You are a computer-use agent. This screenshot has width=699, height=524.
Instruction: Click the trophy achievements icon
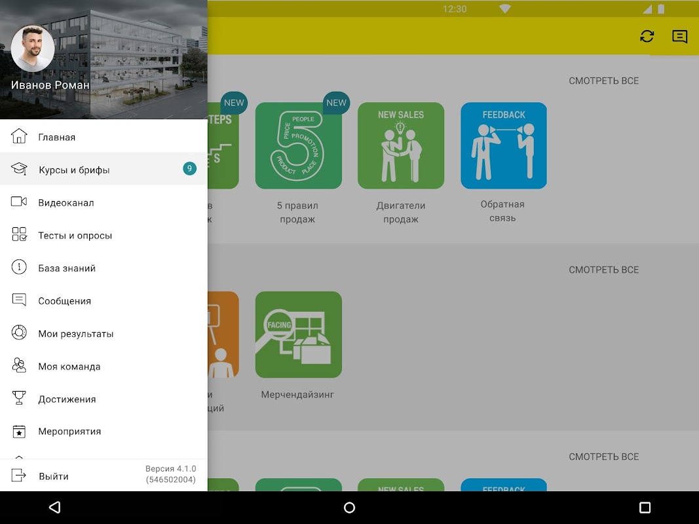pyautogui.click(x=19, y=398)
